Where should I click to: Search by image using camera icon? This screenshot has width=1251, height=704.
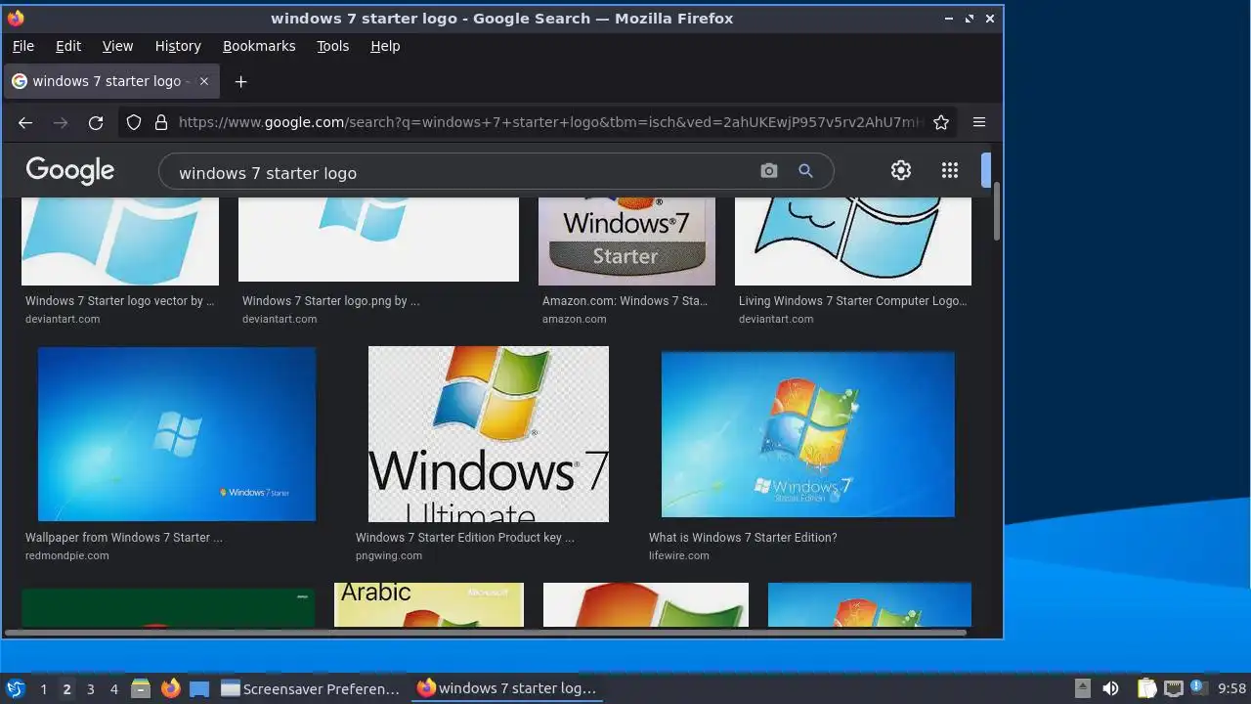click(769, 171)
